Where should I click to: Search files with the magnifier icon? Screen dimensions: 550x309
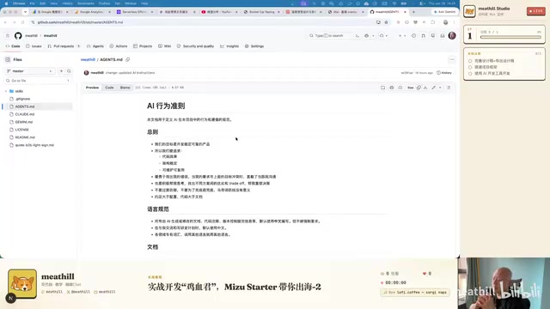point(69,71)
